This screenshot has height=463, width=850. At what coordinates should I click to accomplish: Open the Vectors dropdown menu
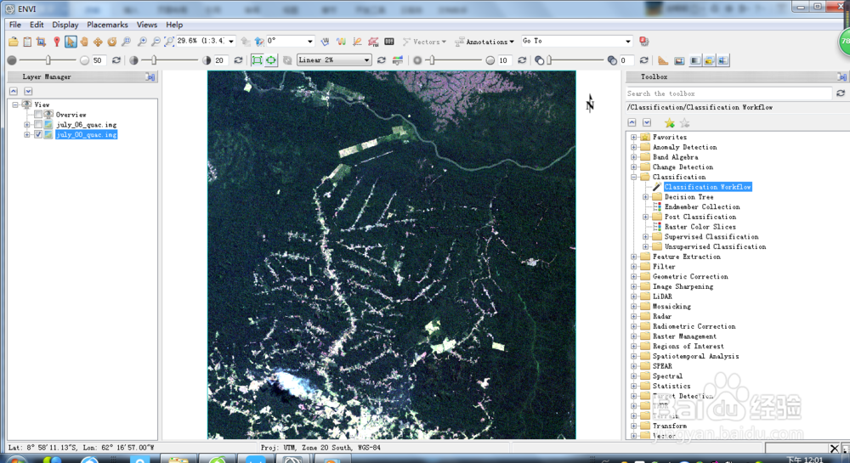tap(424, 42)
